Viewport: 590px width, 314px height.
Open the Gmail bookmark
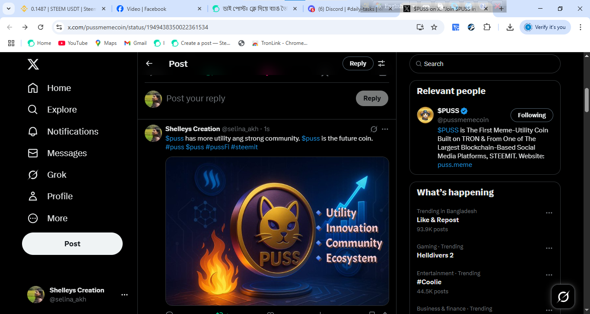[135, 43]
